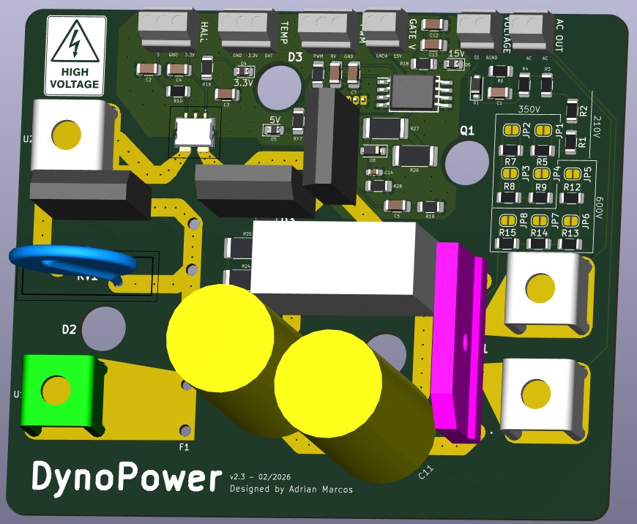Select the 8-pin IC chip near GATE V
The image size is (637, 524).
tap(411, 92)
